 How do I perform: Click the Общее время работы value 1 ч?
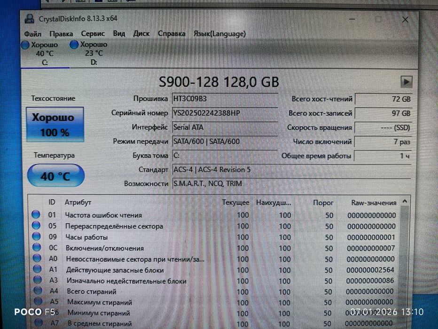pyautogui.click(x=383, y=156)
